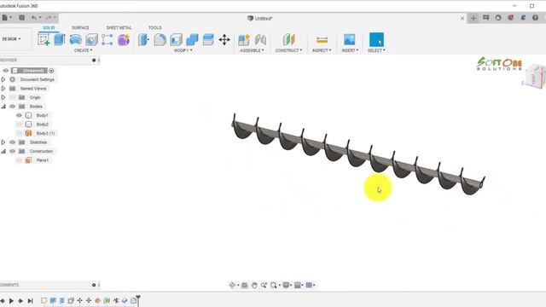Activate the root component radio button

tap(51, 71)
